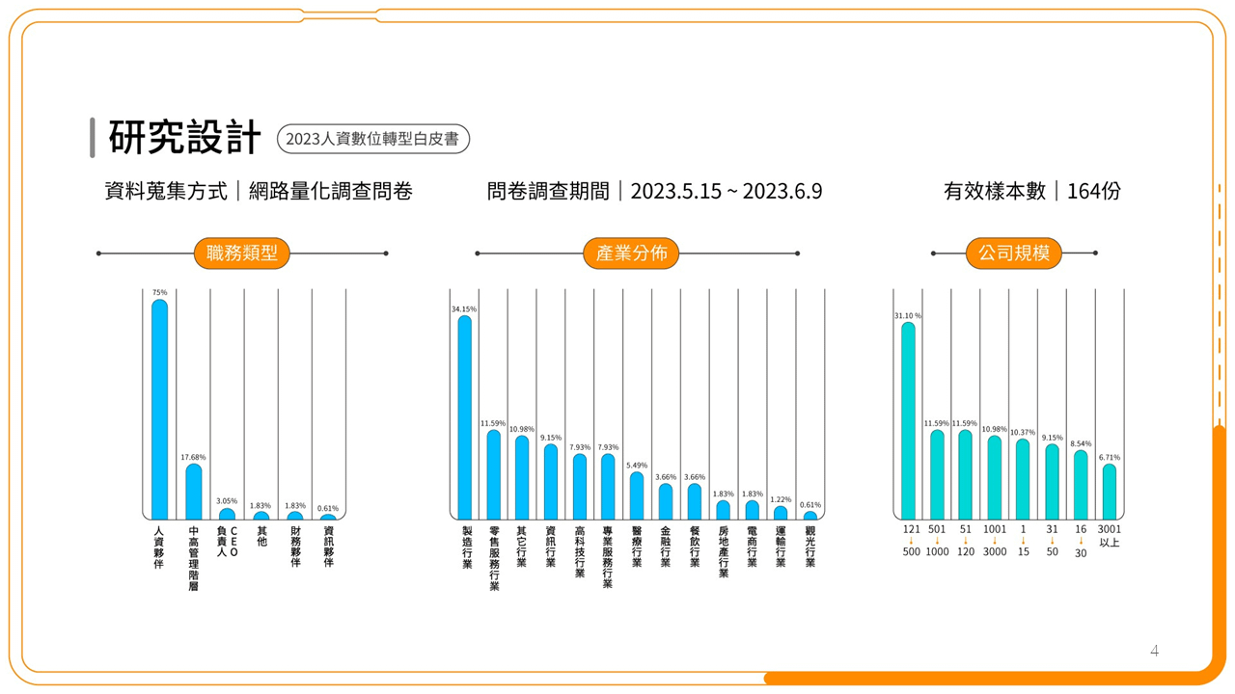Click the 17.68% 中高管理階層 bar

(194, 492)
